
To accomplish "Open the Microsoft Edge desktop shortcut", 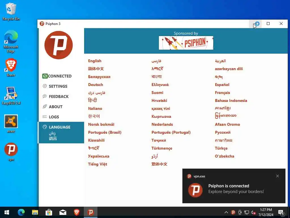I will pyautogui.click(x=11, y=41).
